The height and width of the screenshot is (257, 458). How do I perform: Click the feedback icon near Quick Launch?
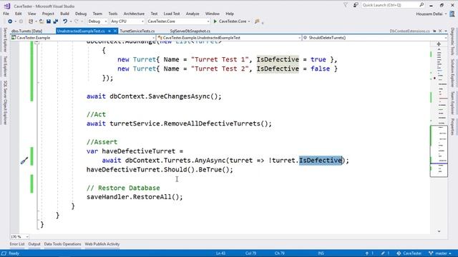[356, 5]
